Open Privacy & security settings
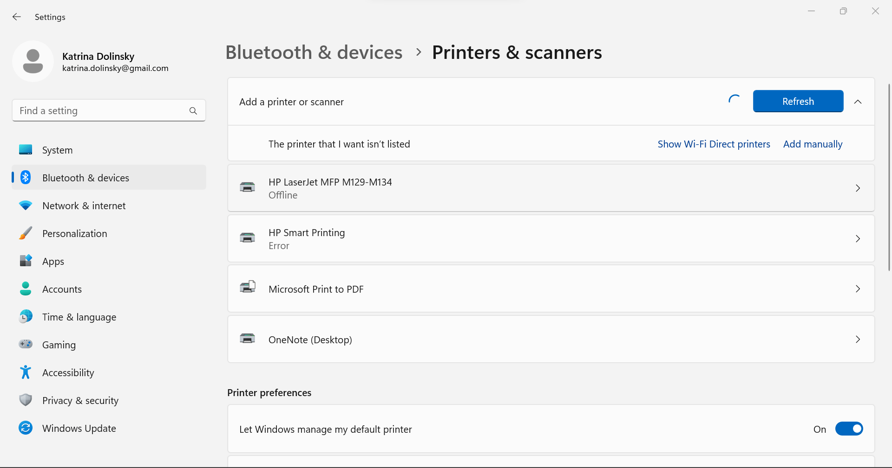 (109, 400)
